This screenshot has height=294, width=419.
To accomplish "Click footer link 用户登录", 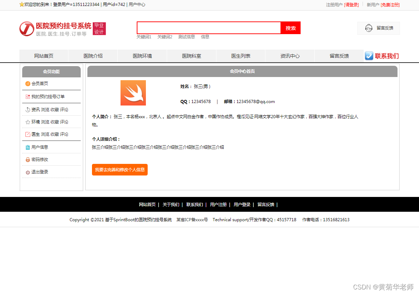I will pyautogui.click(x=242, y=205).
